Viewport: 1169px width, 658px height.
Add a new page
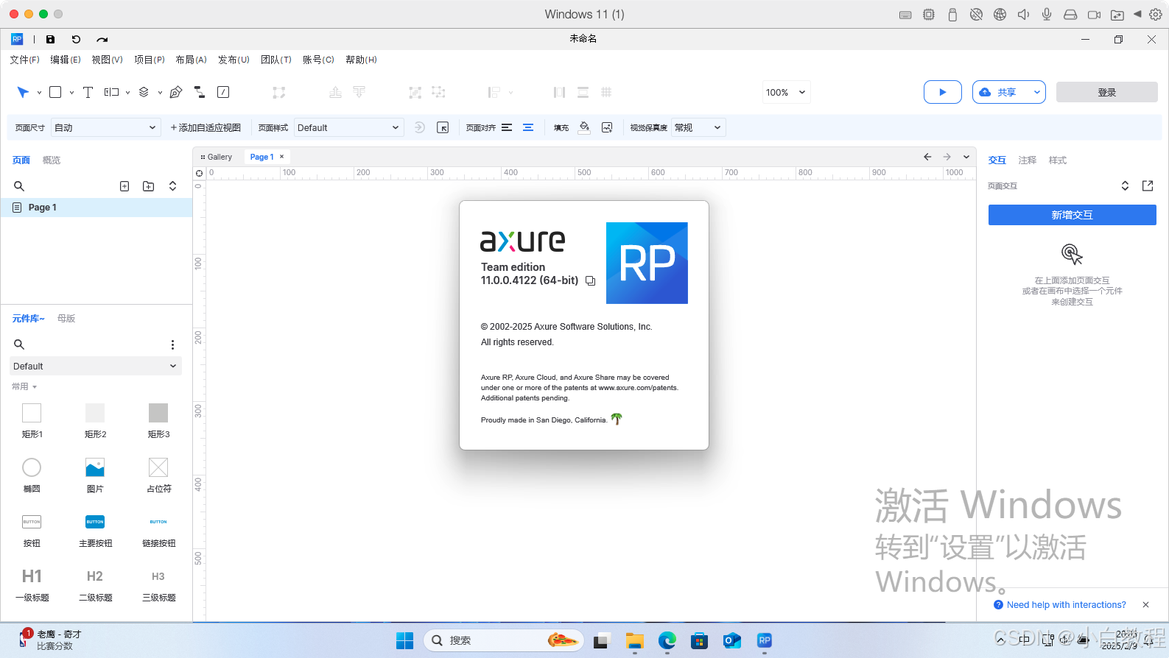124,186
